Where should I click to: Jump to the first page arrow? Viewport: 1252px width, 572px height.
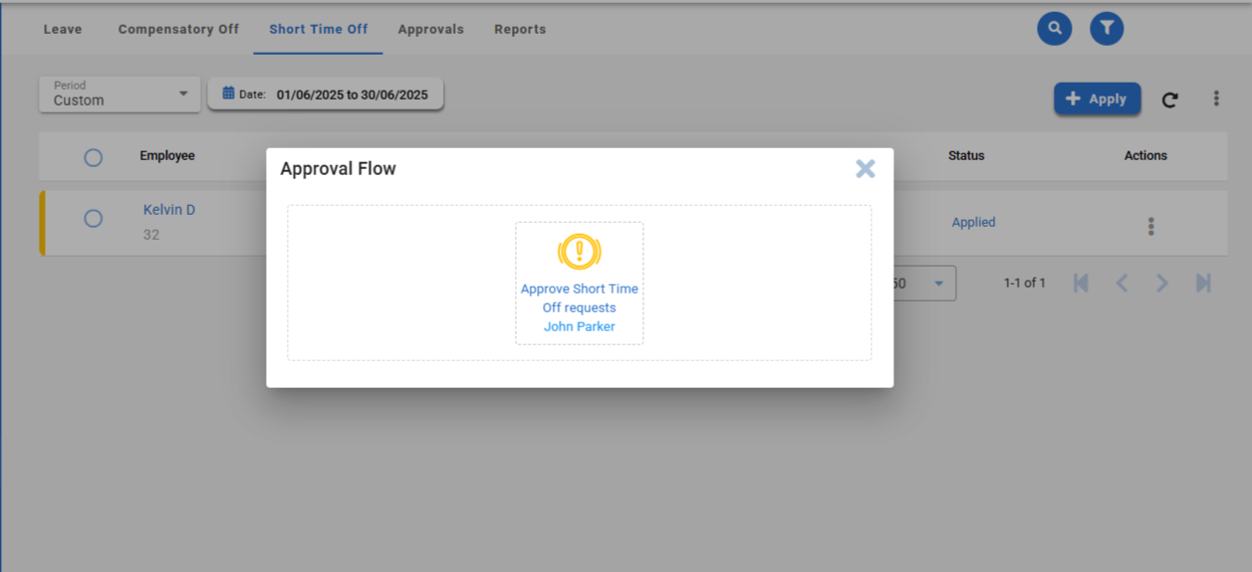pyautogui.click(x=1081, y=284)
